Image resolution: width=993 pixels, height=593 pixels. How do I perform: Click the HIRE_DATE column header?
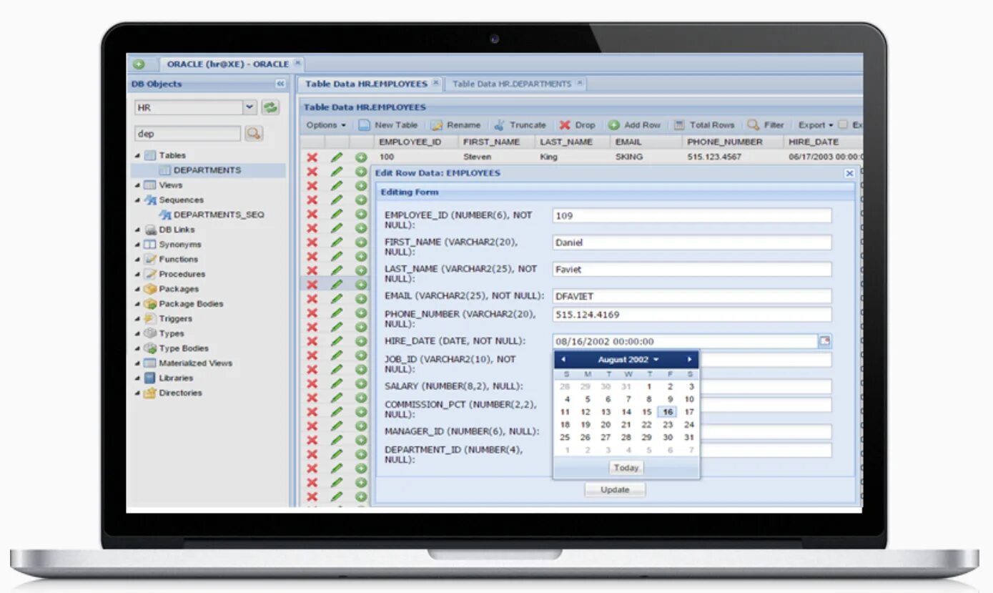pyautogui.click(x=824, y=142)
